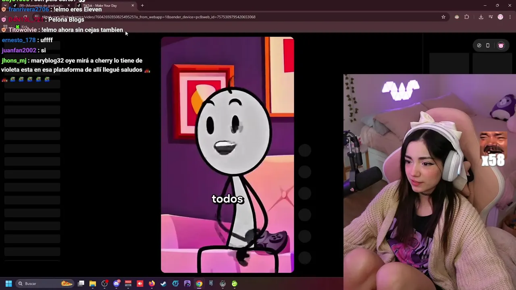Open Steam from the taskbar
The width and height of the screenshot is (516, 290).
click(x=163, y=284)
